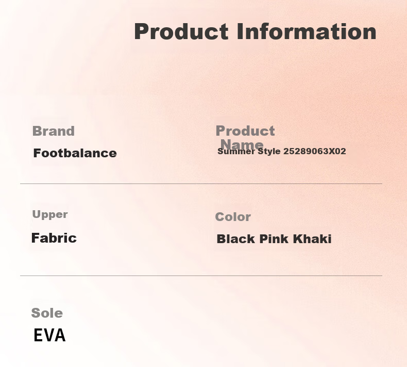
Task: Select the word Khaki in colors
Action: pyautogui.click(x=312, y=239)
